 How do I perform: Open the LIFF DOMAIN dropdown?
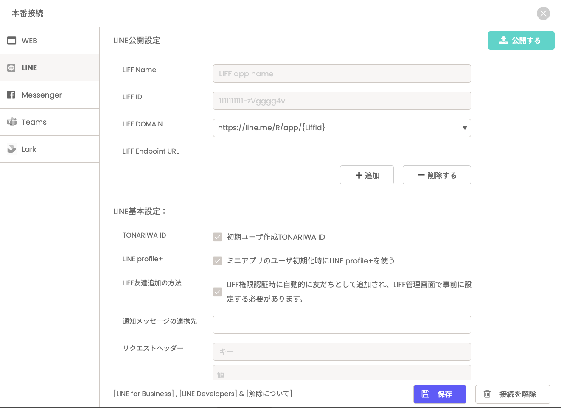342,128
